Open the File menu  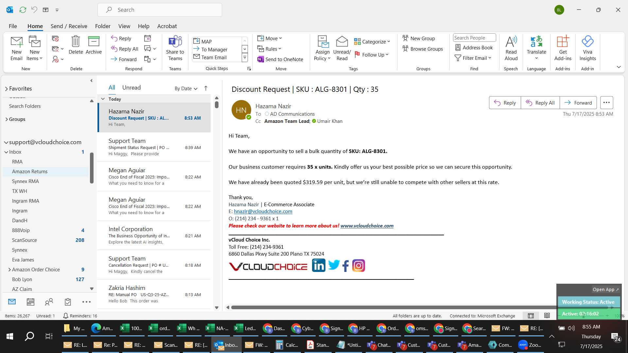(x=13, y=26)
